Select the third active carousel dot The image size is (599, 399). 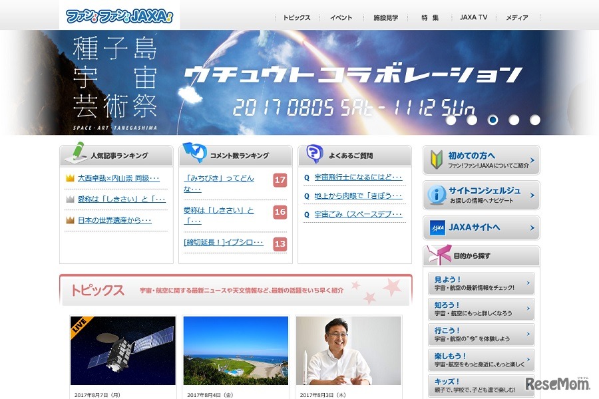coord(493,120)
